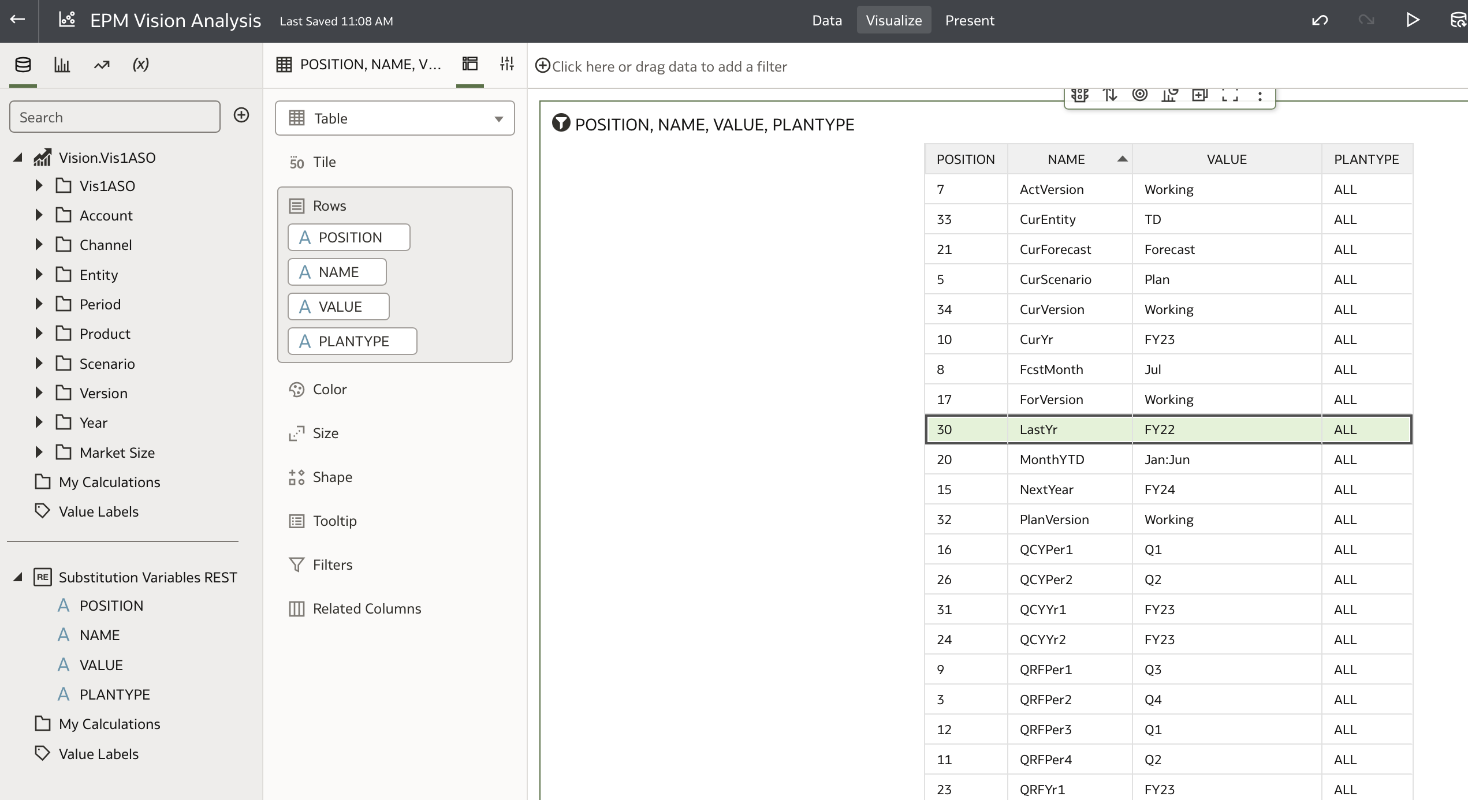This screenshot has height=800, width=1468.
Task: Expand the Market Size folder
Action: point(39,452)
